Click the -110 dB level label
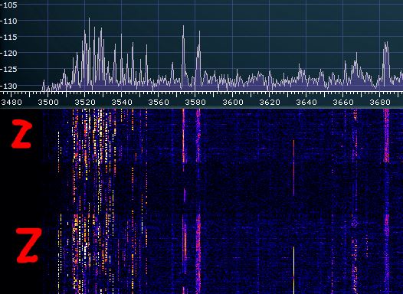The width and height of the screenshot is (403, 294). (x=9, y=21)
